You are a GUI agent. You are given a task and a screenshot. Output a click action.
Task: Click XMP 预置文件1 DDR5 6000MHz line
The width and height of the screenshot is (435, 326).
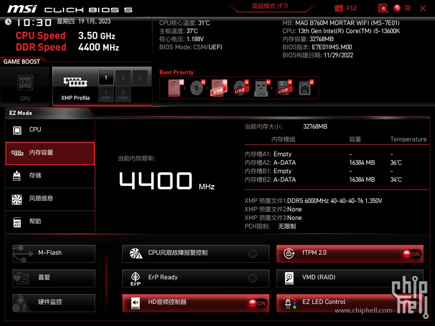(313, 200)
